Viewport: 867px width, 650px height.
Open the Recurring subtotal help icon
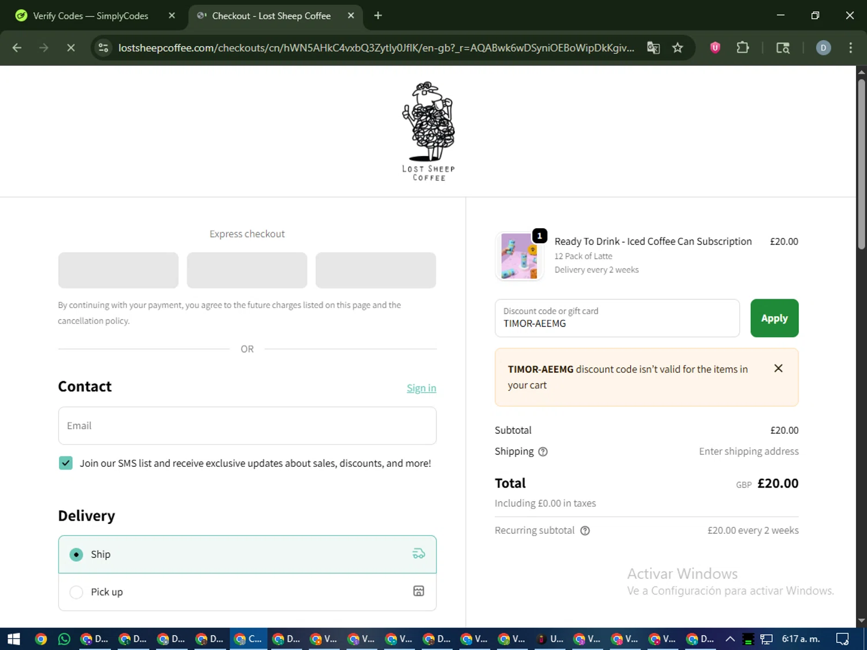click(585, 530)
